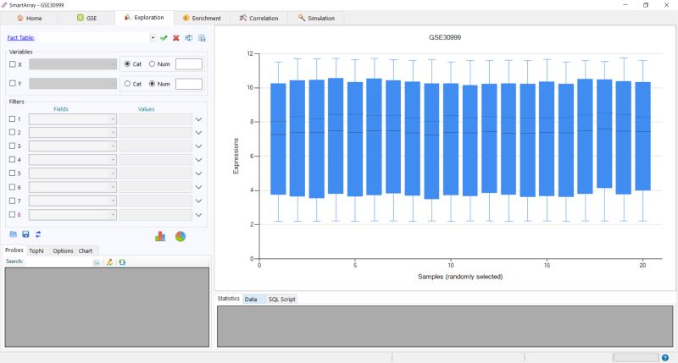Image resolution: width=678 pixels, height=363 pixels.
Task: Check filter 1 checkbox
Action: point(13,118)
